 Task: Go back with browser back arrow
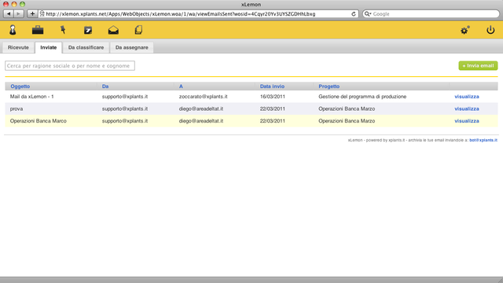pos(9,14)
